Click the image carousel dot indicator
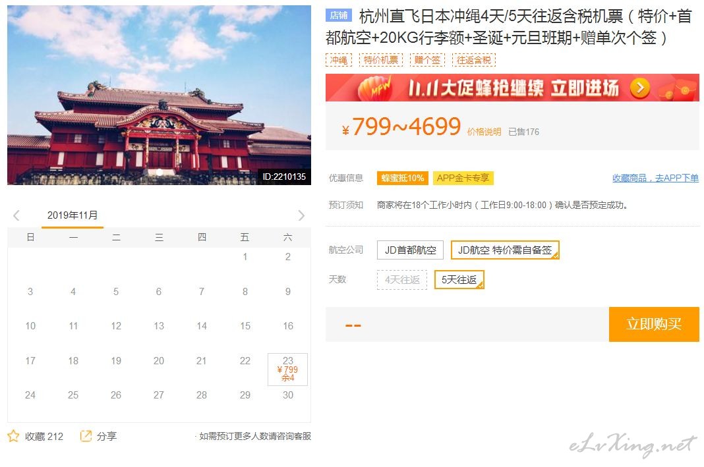 pos(159,173)
